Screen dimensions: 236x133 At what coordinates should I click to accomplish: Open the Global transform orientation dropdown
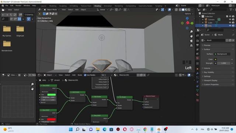(103, 10)
